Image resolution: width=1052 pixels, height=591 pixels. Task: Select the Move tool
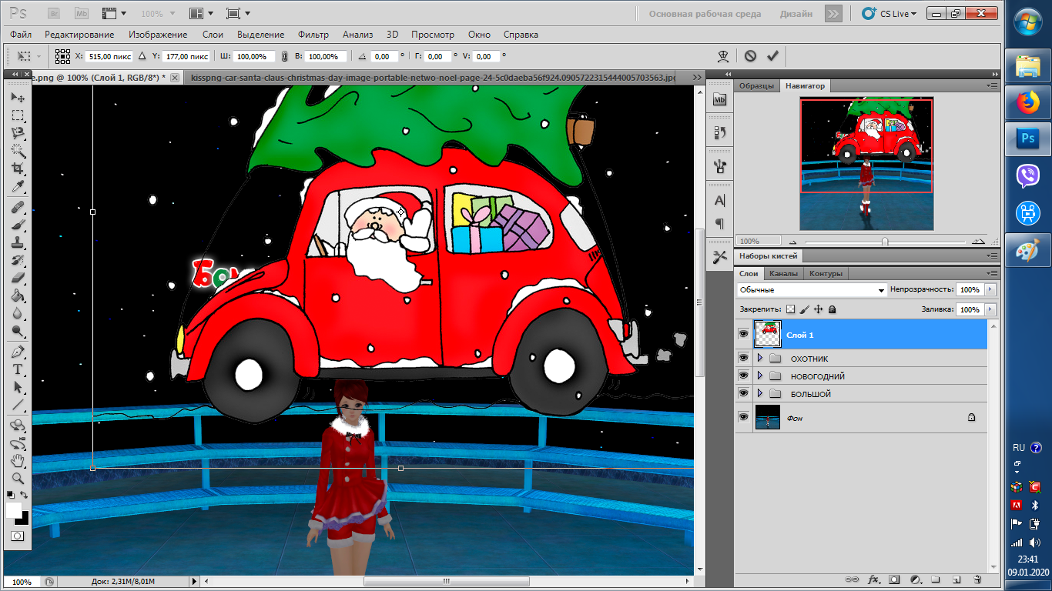tap(17, 98)
